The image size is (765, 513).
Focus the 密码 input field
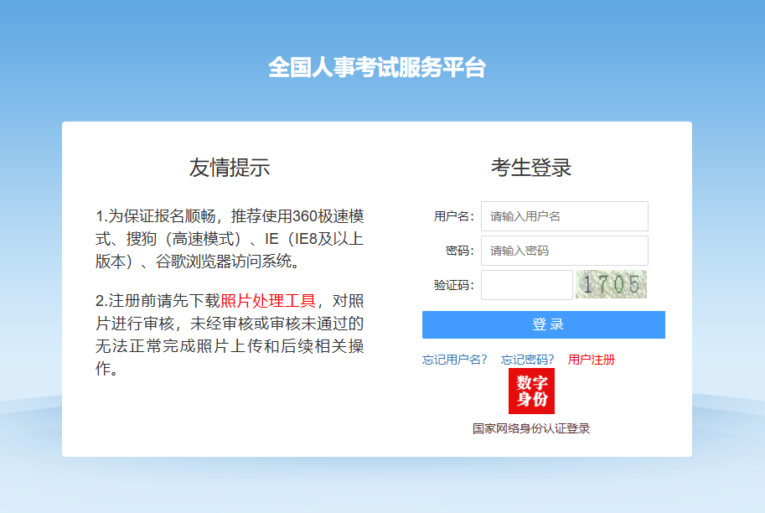[565, 251]
